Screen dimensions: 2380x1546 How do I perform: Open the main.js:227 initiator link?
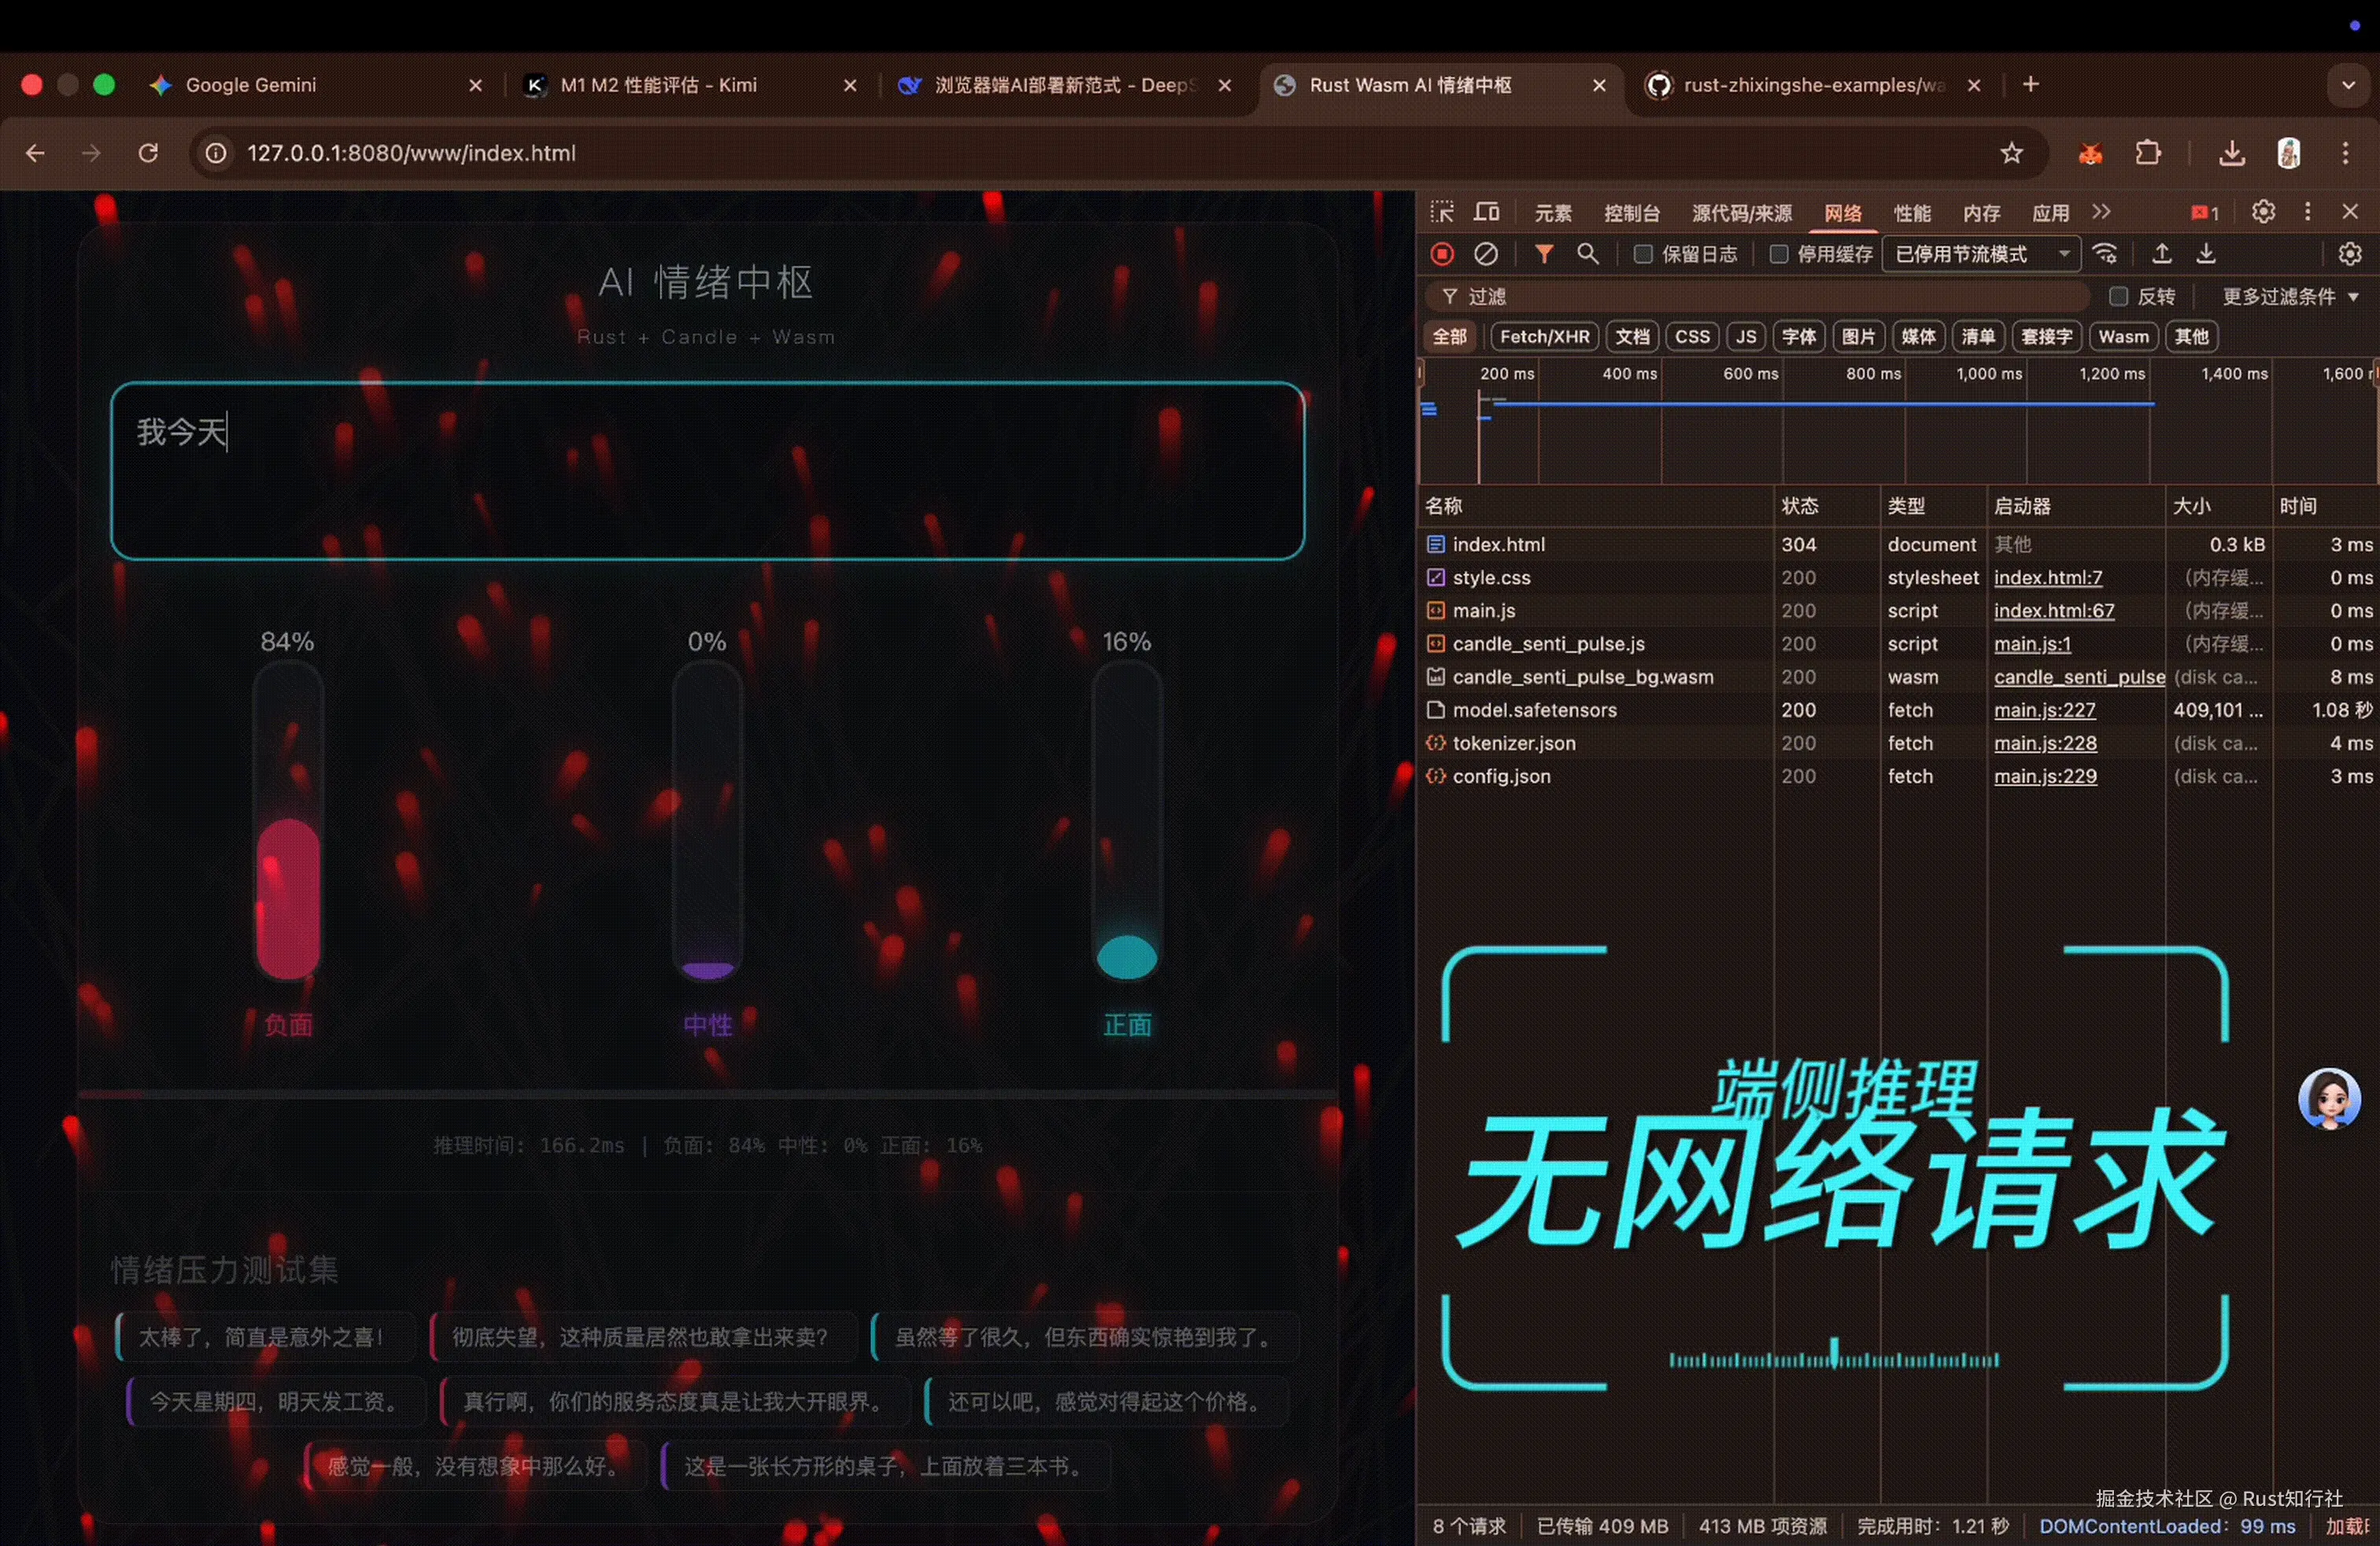click(2044, 710)
